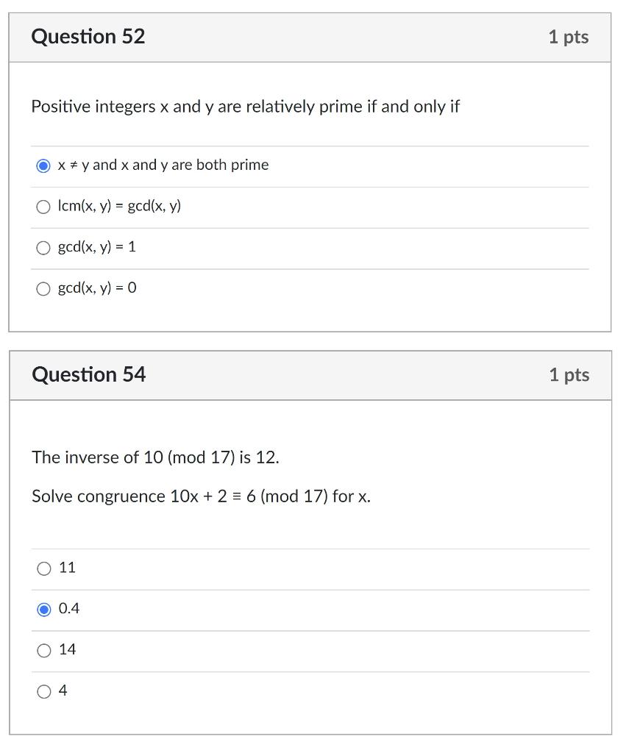Click the 'x ≠ y' answer label text

pyautogui.click(x=163, y=165)
